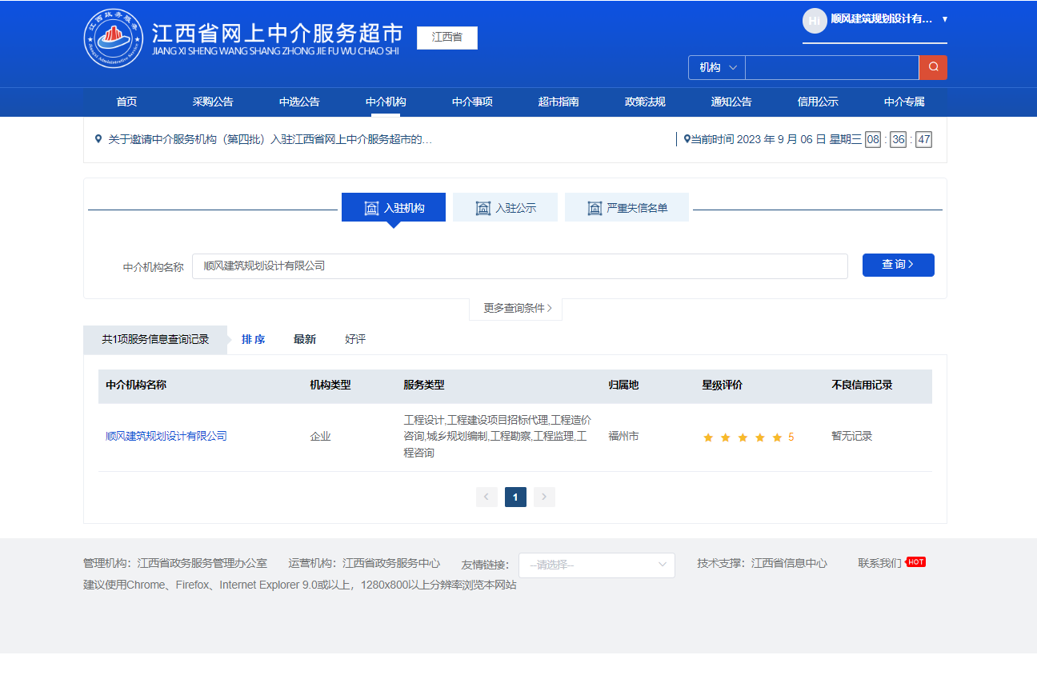
Task: Open 首页 in navigation bar
Action: (x=126, y=102)
